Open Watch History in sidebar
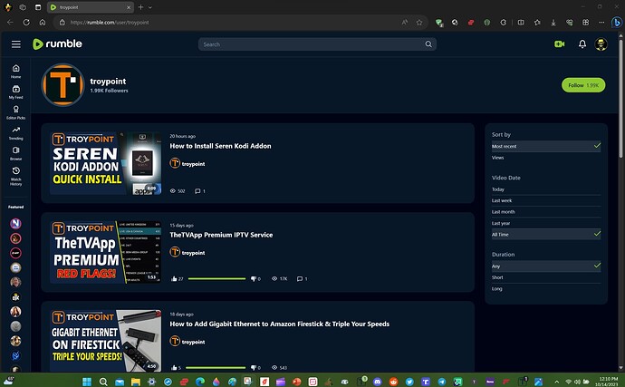The image size is (625, 387). pyautogui.click(x=16, y=176)
